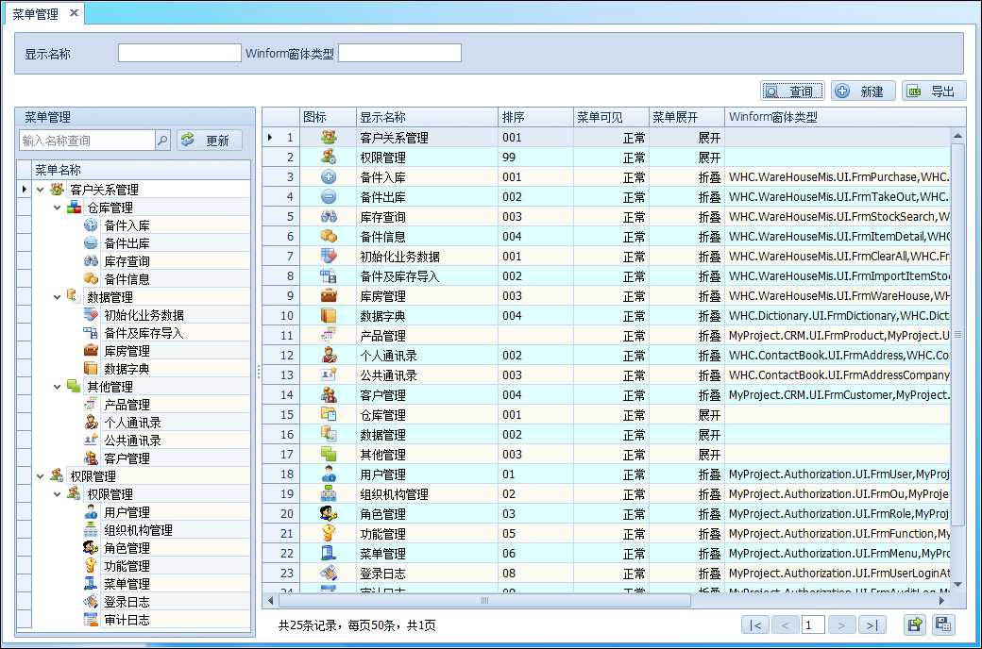Collapse the top-level 权限管理 tree node
982x649 pixels.
[x=40, y=476]
